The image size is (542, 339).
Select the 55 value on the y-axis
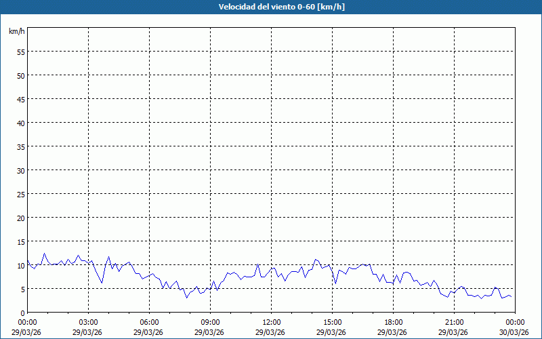(x=20, y=52)
